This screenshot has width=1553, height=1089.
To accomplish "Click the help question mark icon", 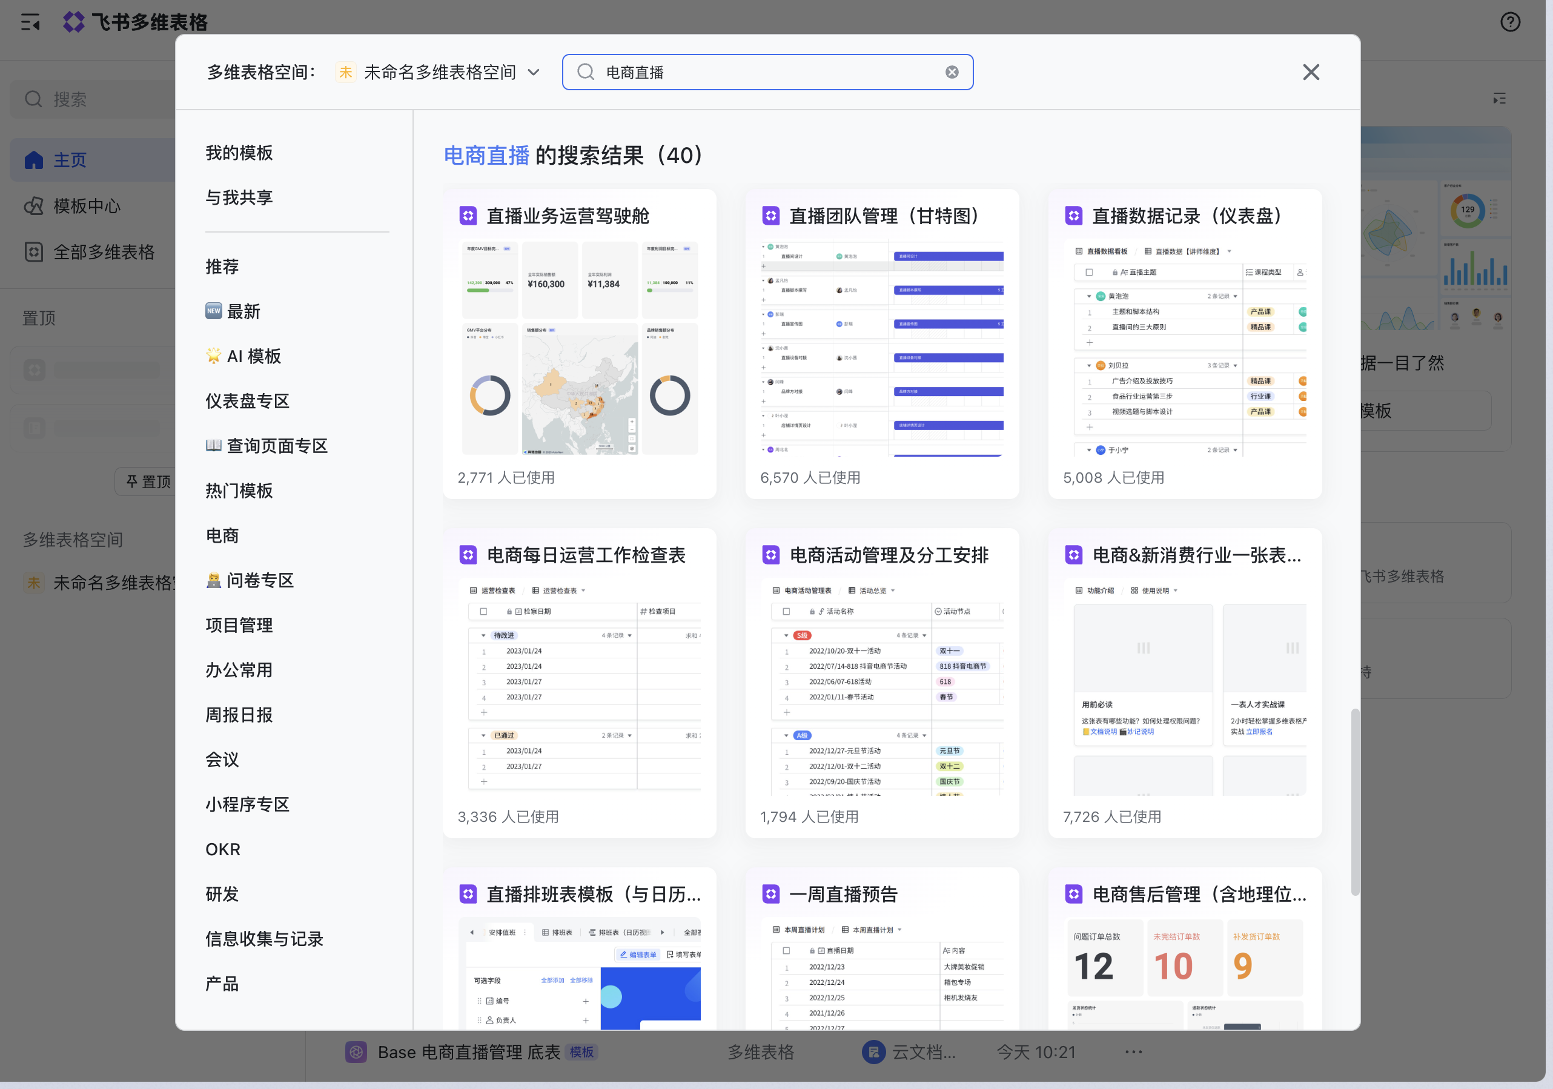I will pyautogui.click(x=1510, y=22).
